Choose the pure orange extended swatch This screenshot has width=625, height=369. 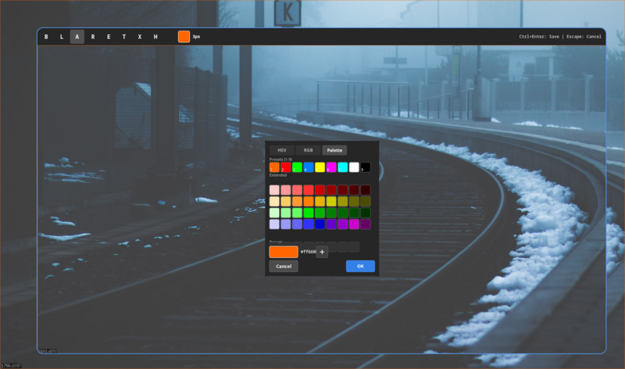tap(309, 202)
